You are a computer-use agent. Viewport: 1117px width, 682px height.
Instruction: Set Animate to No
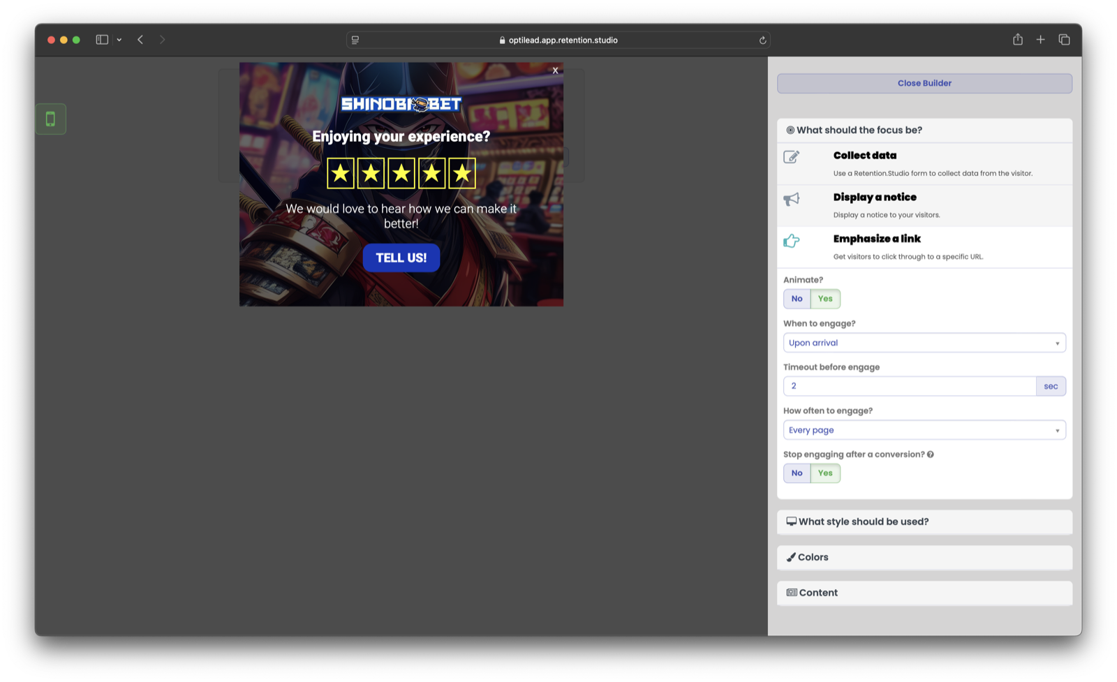coord(797,299)
